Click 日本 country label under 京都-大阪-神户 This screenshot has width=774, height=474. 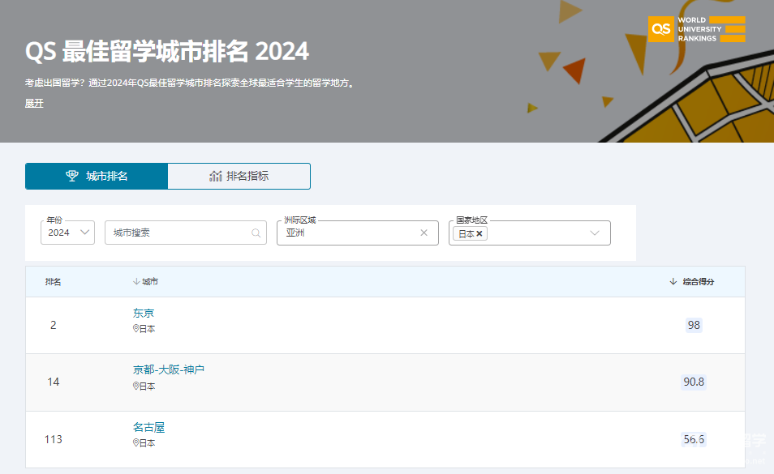tap(147, 386)
